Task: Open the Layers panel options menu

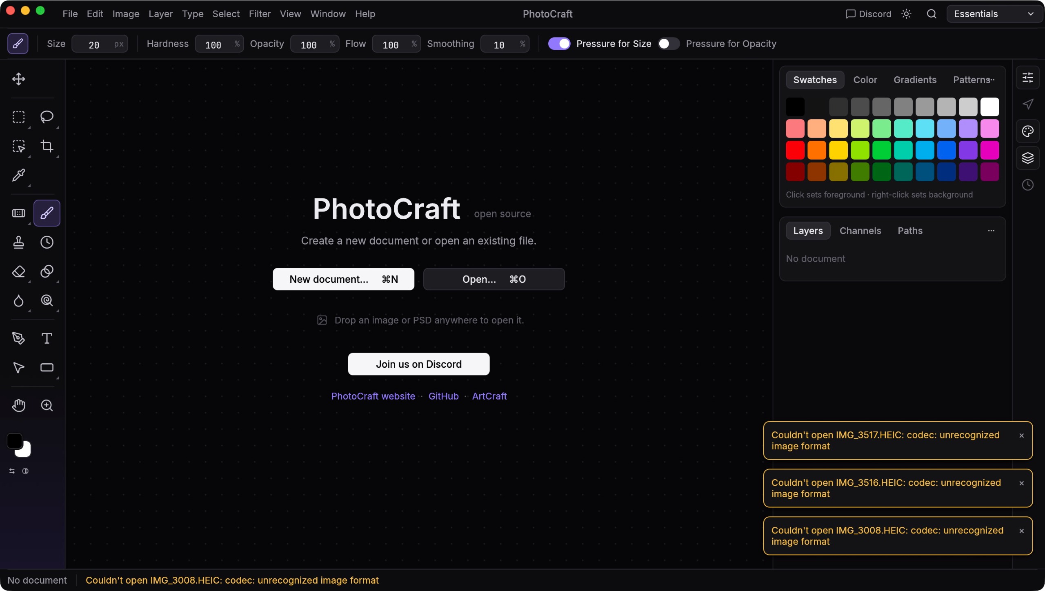Action: pos(991,231)
